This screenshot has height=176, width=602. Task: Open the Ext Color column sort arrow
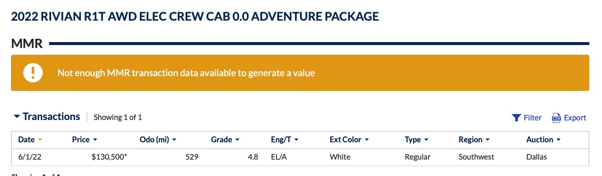point(367,140)
